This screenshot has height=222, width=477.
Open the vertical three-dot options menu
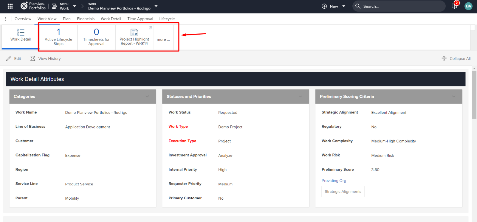[x=6, y=19]
